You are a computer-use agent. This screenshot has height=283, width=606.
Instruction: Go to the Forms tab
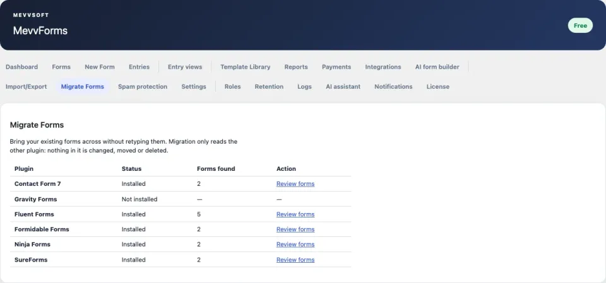click(61, 67)
